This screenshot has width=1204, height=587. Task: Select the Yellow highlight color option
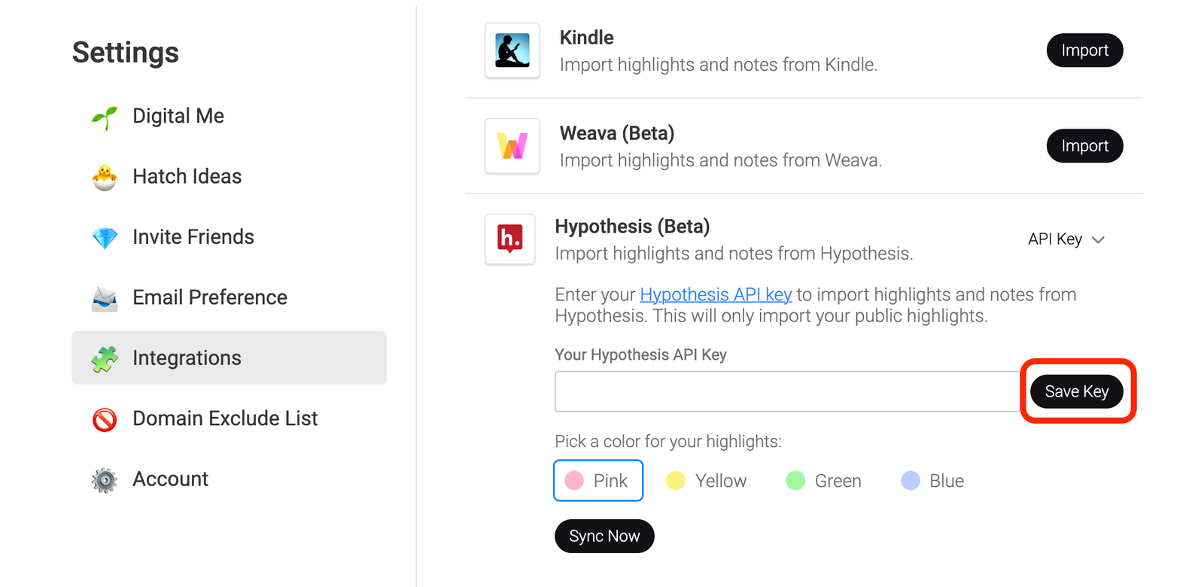(707, 480)
